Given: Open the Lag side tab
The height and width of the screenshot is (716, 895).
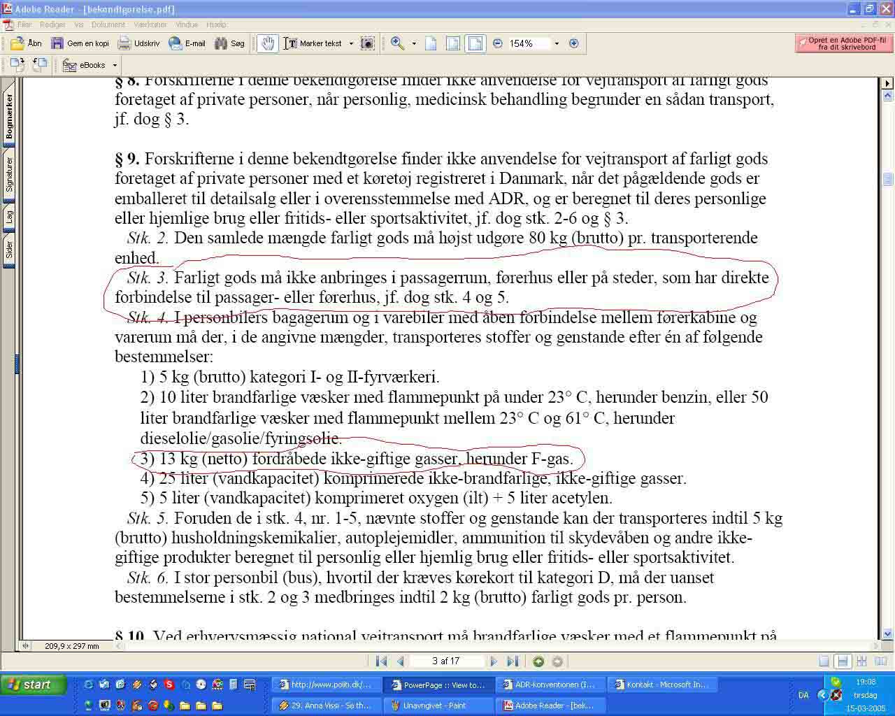Looking at the screenshot, I should (x=9, y=217).
